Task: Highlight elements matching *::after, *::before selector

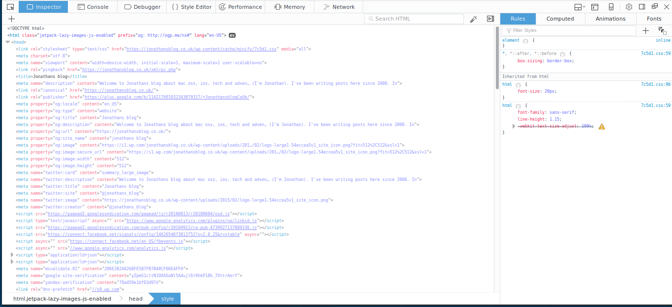Action: [x=563, y=53]
